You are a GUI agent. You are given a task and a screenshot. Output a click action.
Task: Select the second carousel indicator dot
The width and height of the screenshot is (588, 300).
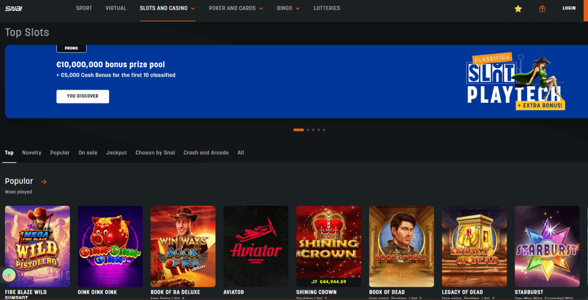(308, 130)
